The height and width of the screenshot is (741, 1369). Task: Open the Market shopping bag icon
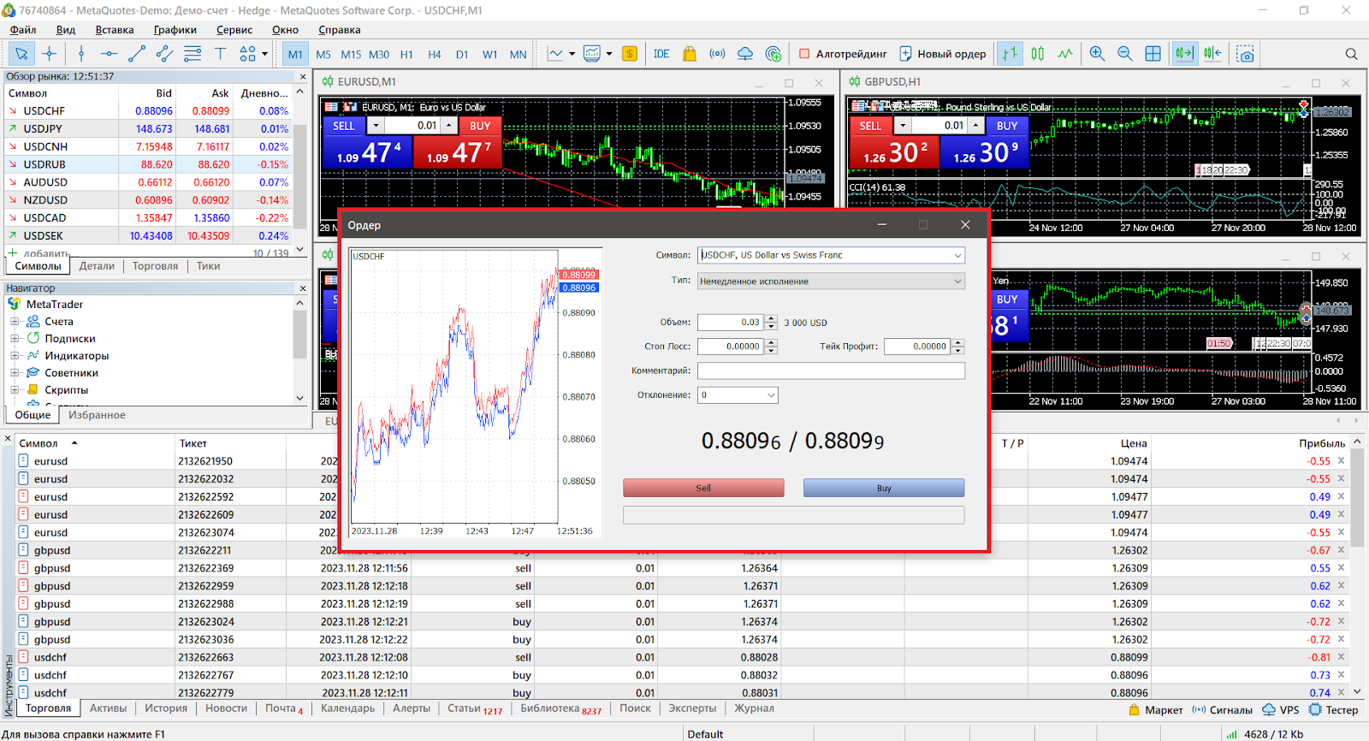tap(690, 54)
